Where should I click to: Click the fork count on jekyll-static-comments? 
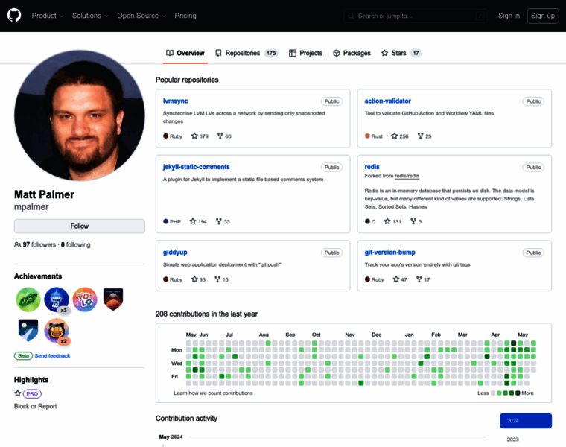[x=223, y=221]
